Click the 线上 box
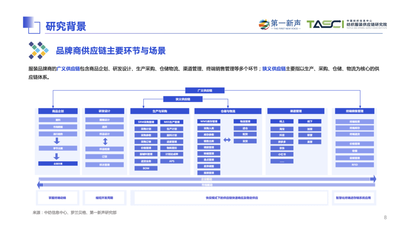 pyautogui.click(x=282, y=121)
